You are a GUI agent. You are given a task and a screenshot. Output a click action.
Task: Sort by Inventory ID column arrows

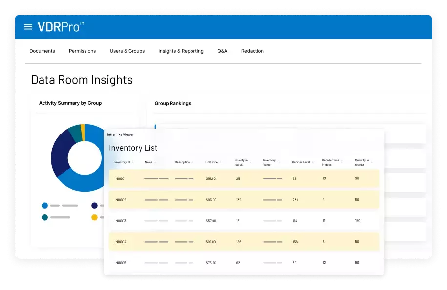[x=133, y=162]
